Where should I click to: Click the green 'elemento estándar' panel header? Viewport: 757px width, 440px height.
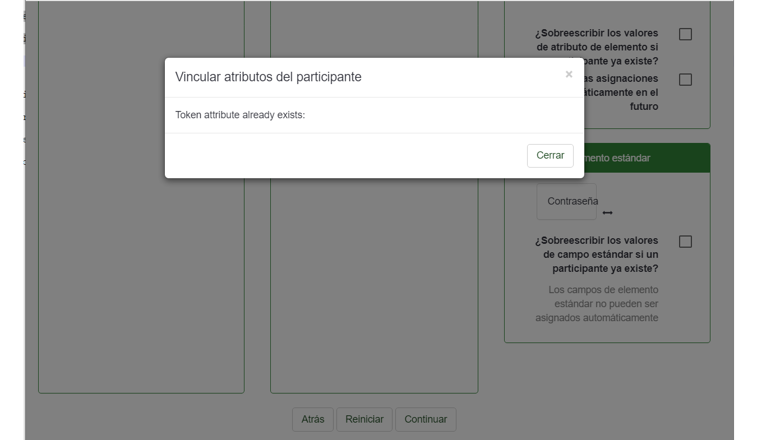[645, 158]
